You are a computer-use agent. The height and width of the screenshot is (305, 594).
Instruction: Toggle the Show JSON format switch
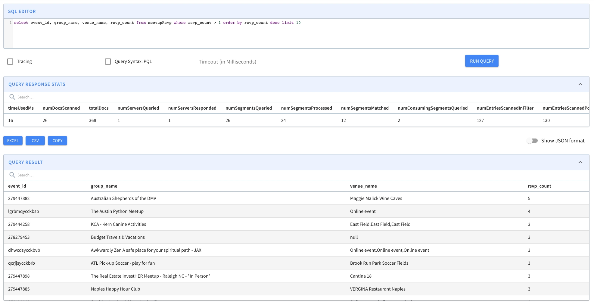(532, 141)
